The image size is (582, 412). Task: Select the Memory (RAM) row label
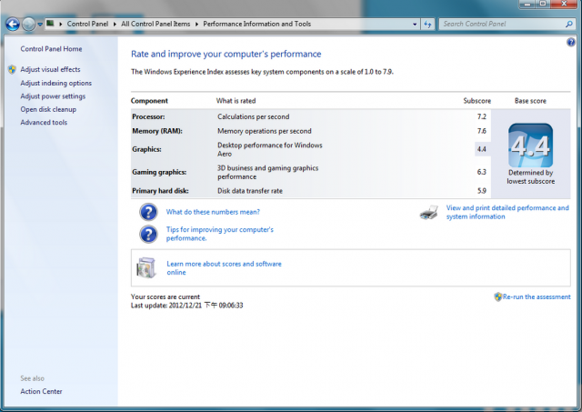pos(157,131)
